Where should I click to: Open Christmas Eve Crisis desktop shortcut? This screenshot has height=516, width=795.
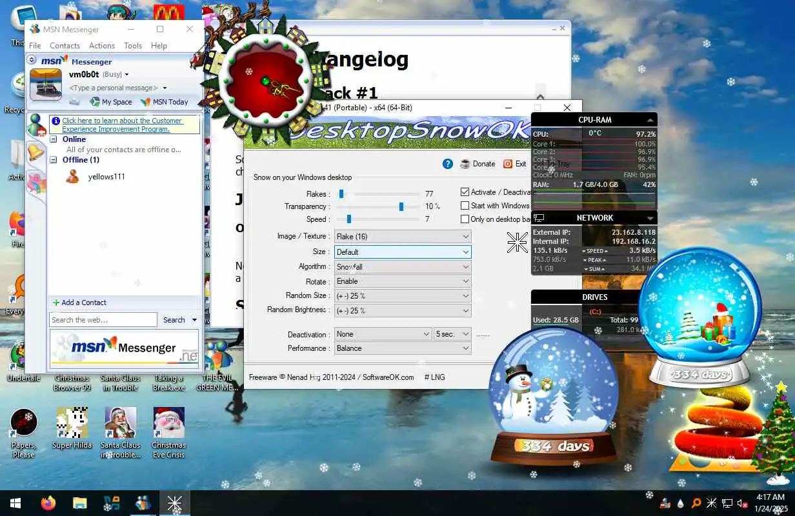coord(169,433)
